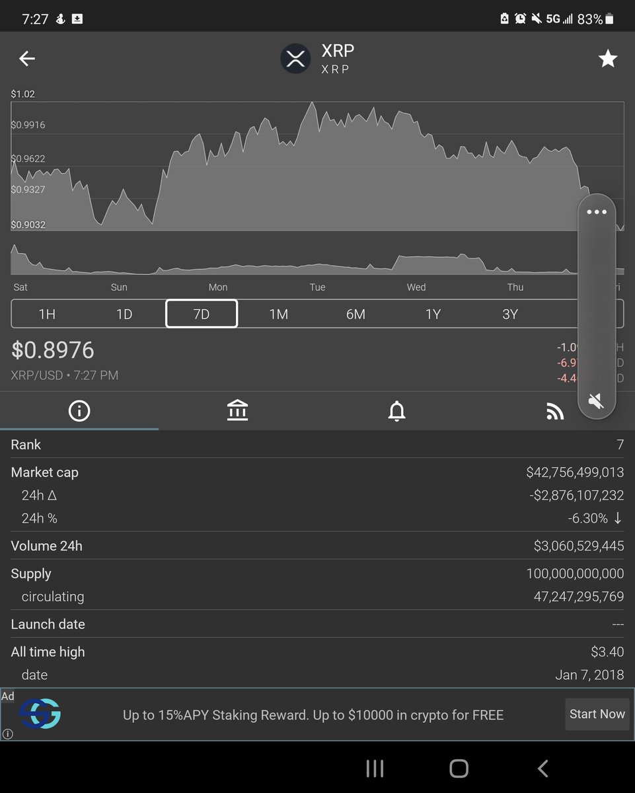Tap the Android recent apps button
Screen dimensions: 635x793
pos(375,769)
